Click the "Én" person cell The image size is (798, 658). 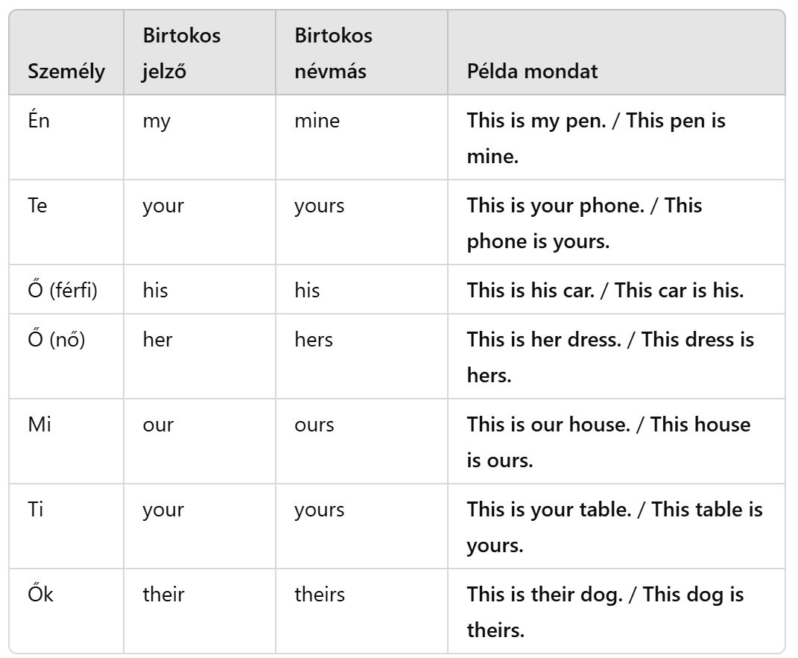click(39, 121)
